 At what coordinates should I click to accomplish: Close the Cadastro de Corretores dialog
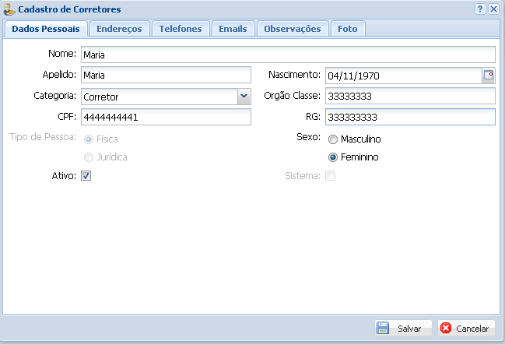tap(493, 9)
